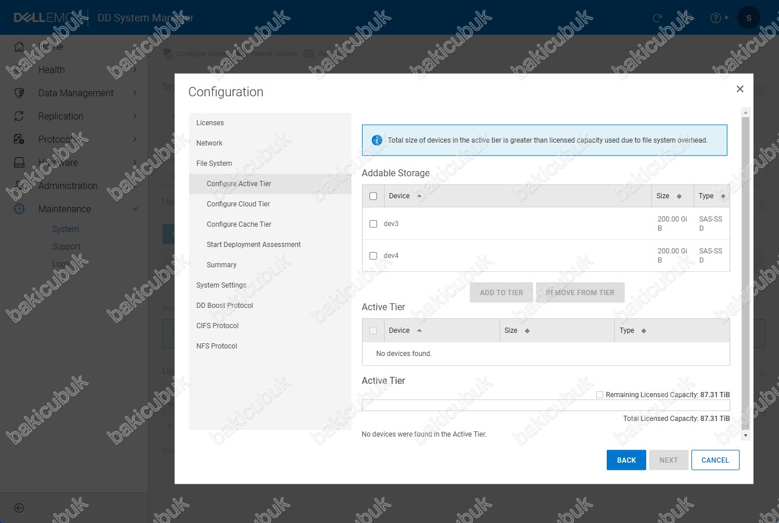Expand the Data Management chevron

pyautogui.click(x=135, y=93)
